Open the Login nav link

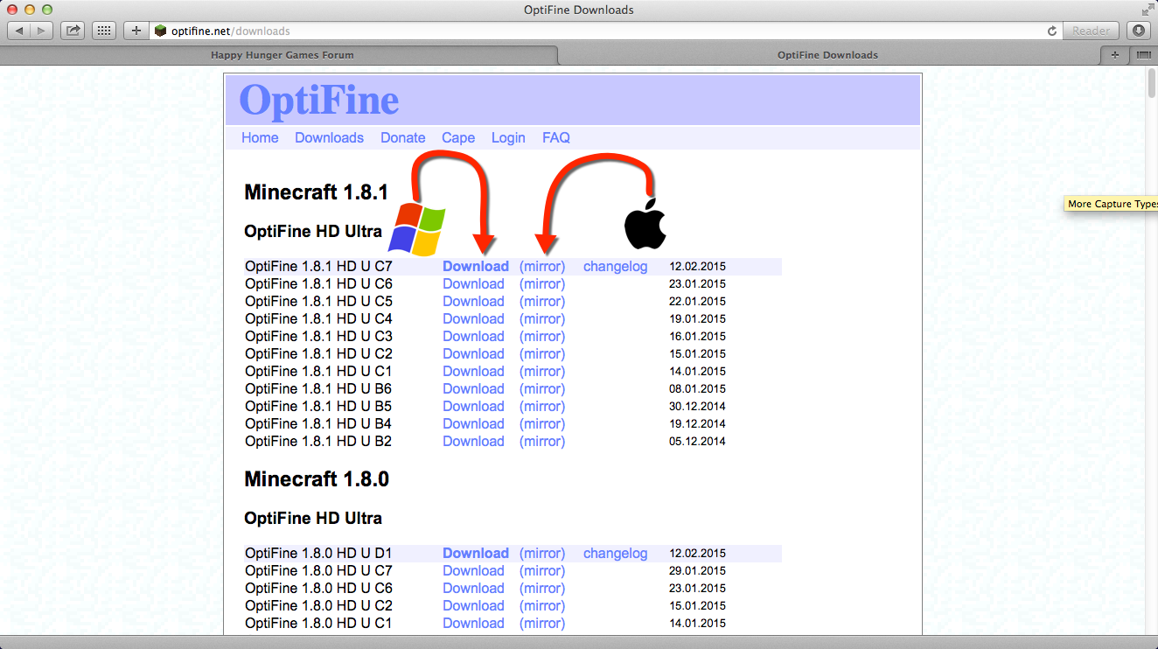508,138
